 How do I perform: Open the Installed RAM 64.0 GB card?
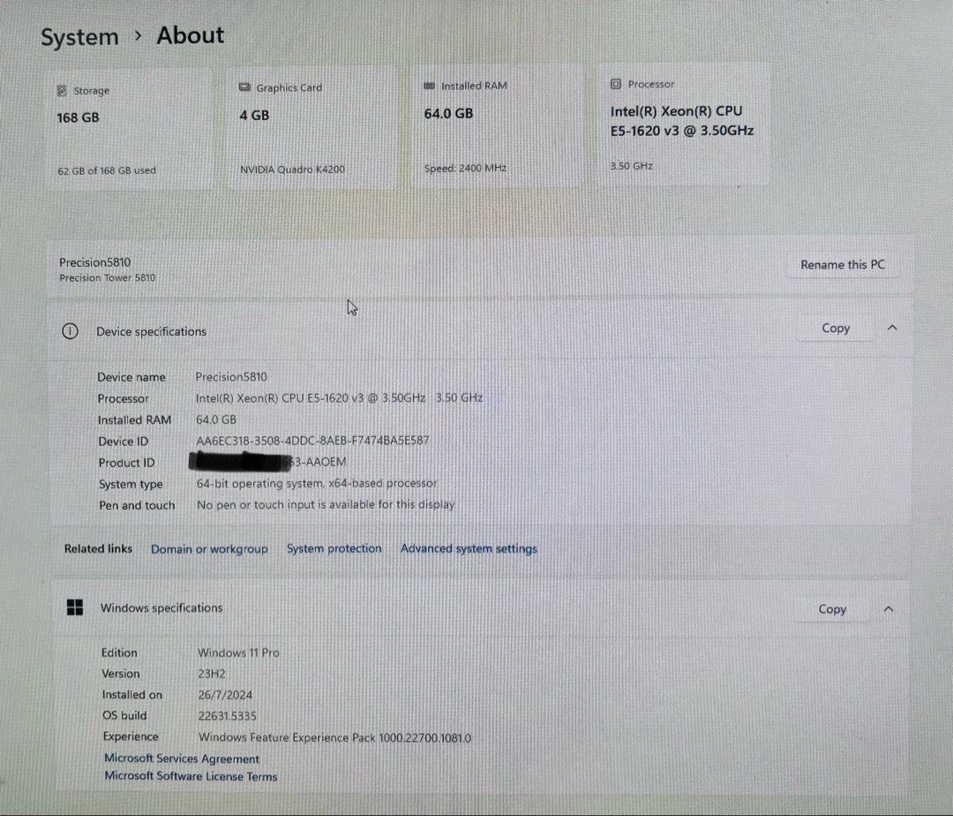point(497,126)
